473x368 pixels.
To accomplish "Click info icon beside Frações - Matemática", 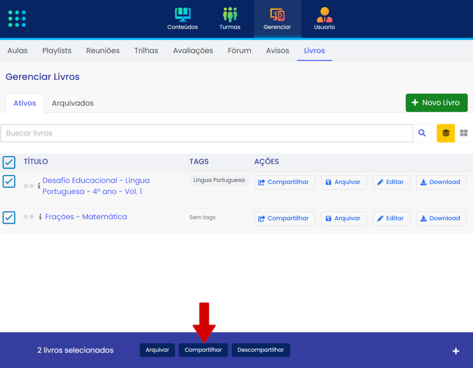I will [x=40, y=217].
